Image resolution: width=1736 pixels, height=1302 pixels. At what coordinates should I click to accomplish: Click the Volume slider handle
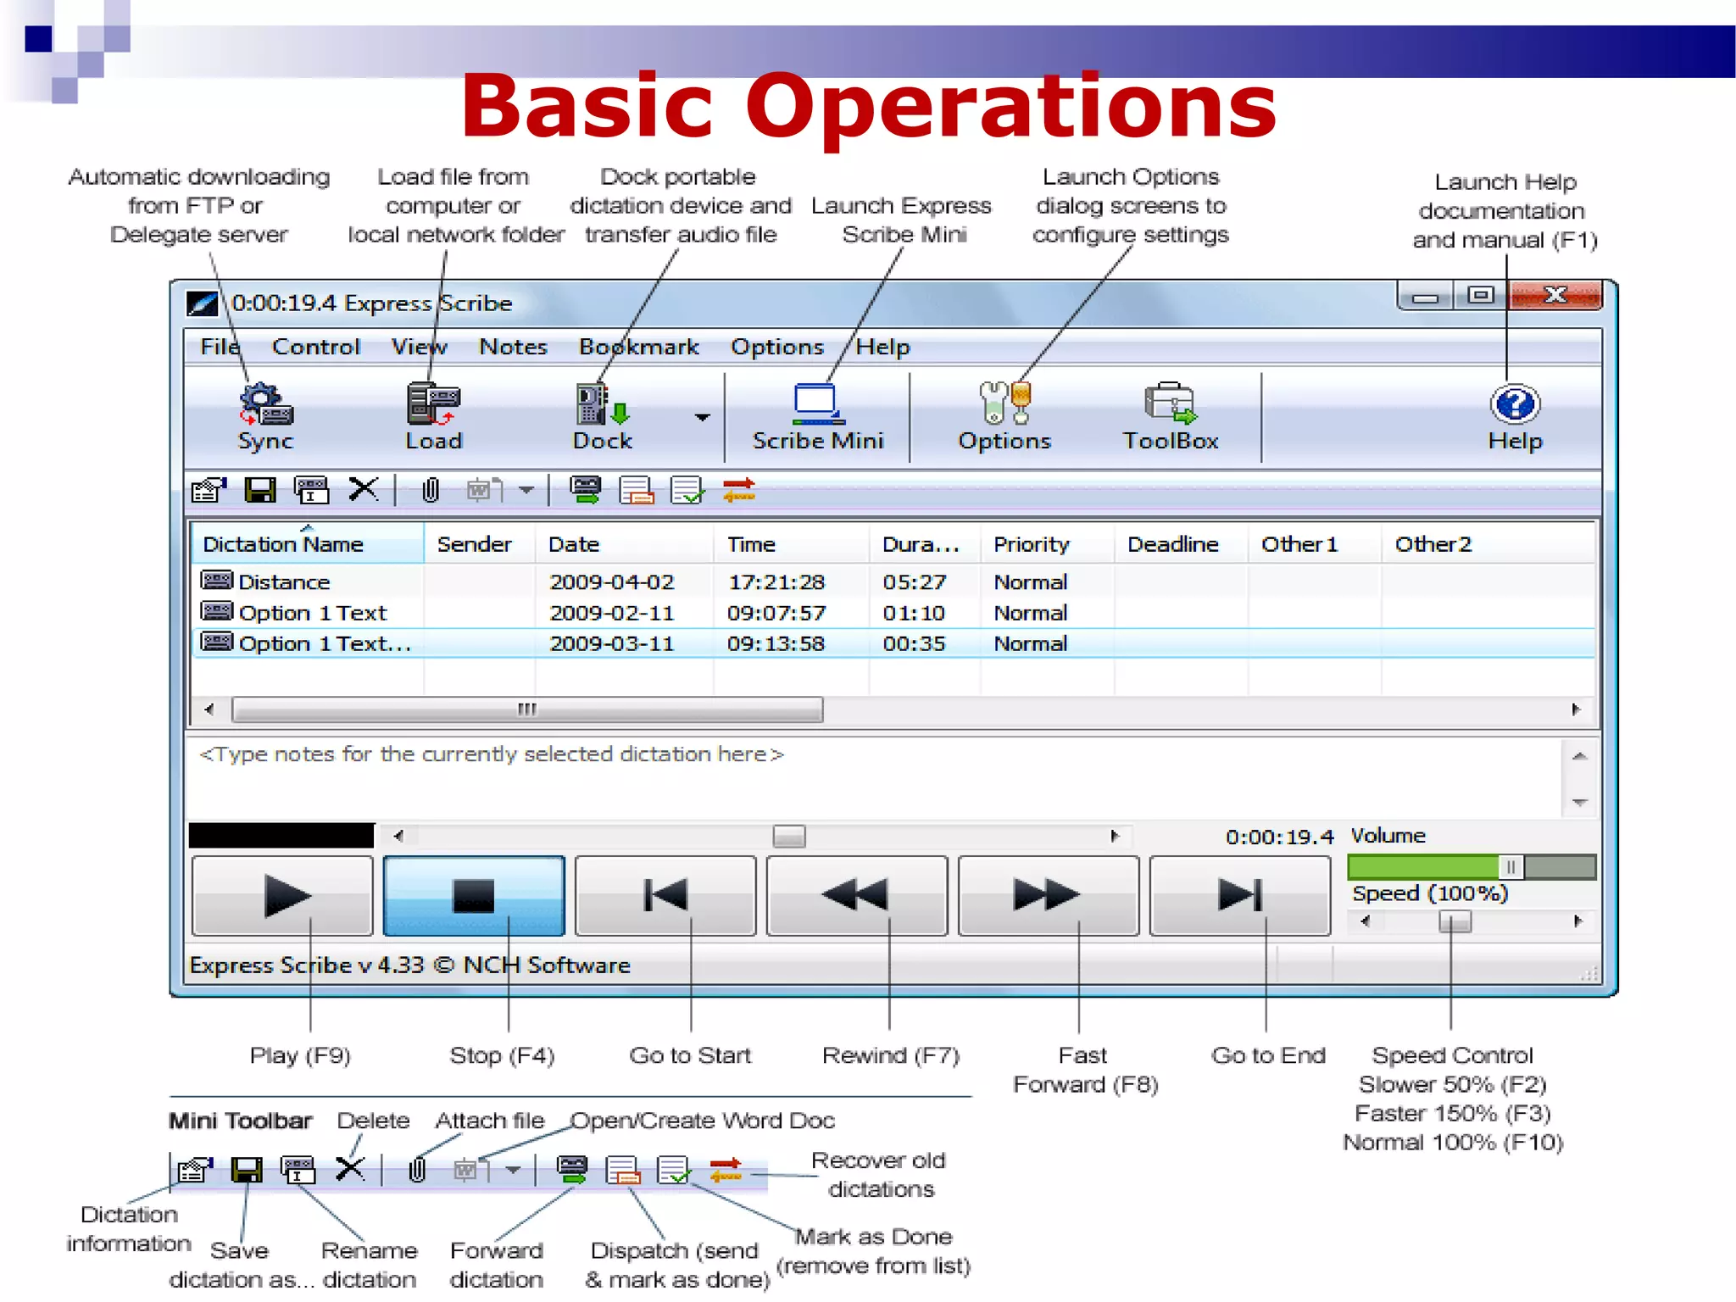(x=1511, y=867)
